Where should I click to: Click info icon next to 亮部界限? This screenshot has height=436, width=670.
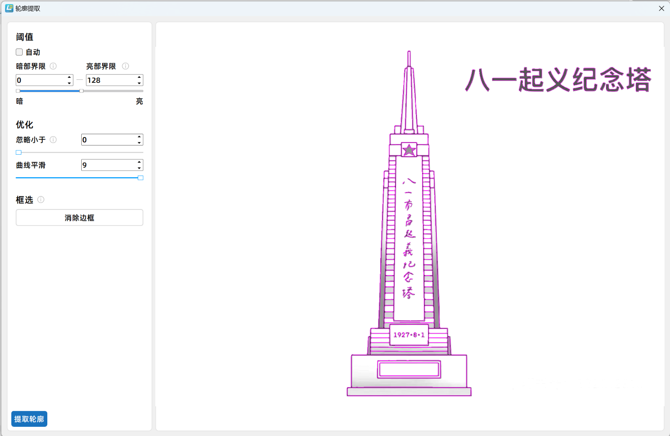pyautogui.click(x=125, y=66)
